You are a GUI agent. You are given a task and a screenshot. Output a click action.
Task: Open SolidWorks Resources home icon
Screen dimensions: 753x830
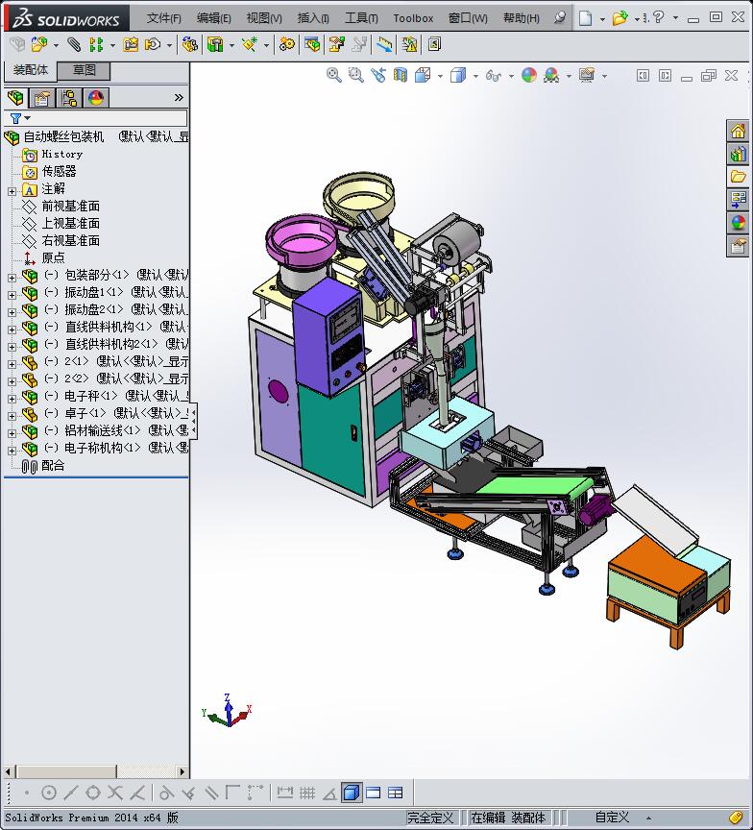click(738, 131)
